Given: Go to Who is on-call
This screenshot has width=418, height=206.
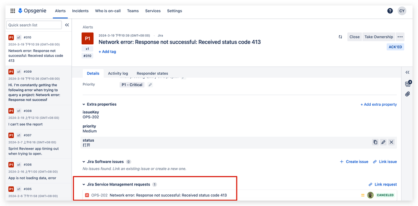Looking at the screenshot, I should pos(108,11).
